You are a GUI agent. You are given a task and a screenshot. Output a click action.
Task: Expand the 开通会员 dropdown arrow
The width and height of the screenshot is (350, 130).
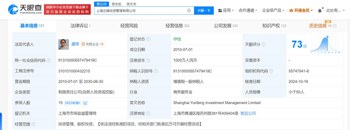[x=312, y=11]
